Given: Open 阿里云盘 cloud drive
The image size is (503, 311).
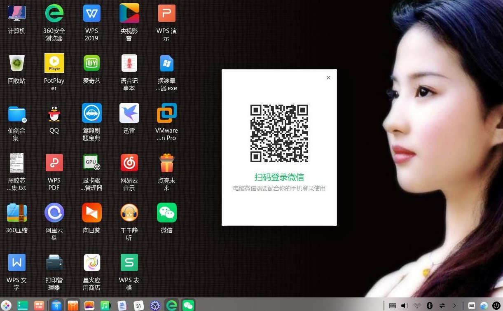Looking at the screenshot, I should point(54,213).
